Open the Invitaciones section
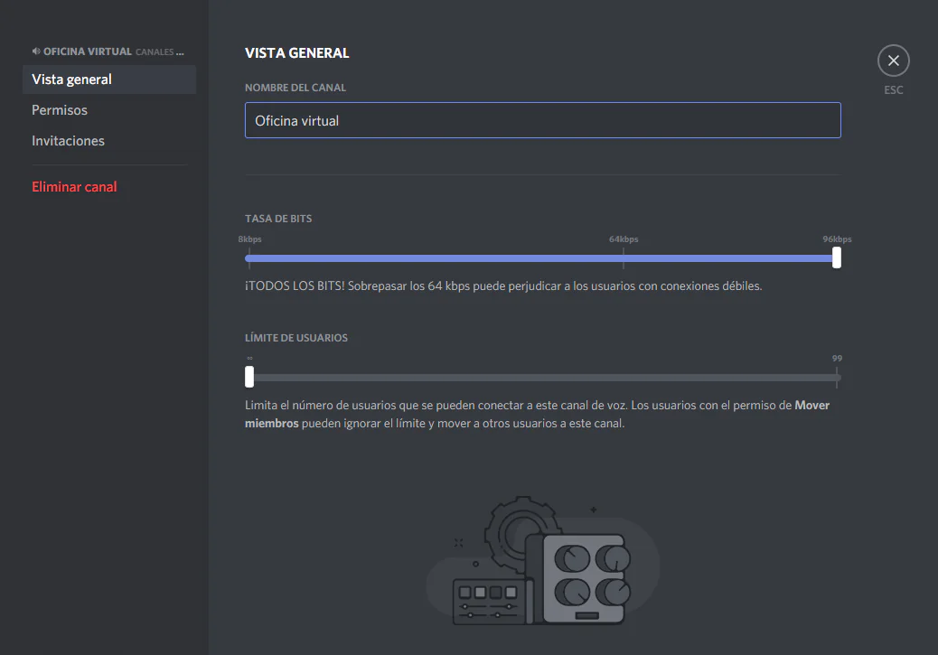This screenshot has height=655, width=938. coord(68,140)
